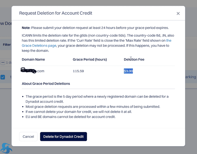The width and height of the screenshot is (197, 154).
Task: Click the select-all minus checkbox beside '1 do'
Action: pos(3,63)
